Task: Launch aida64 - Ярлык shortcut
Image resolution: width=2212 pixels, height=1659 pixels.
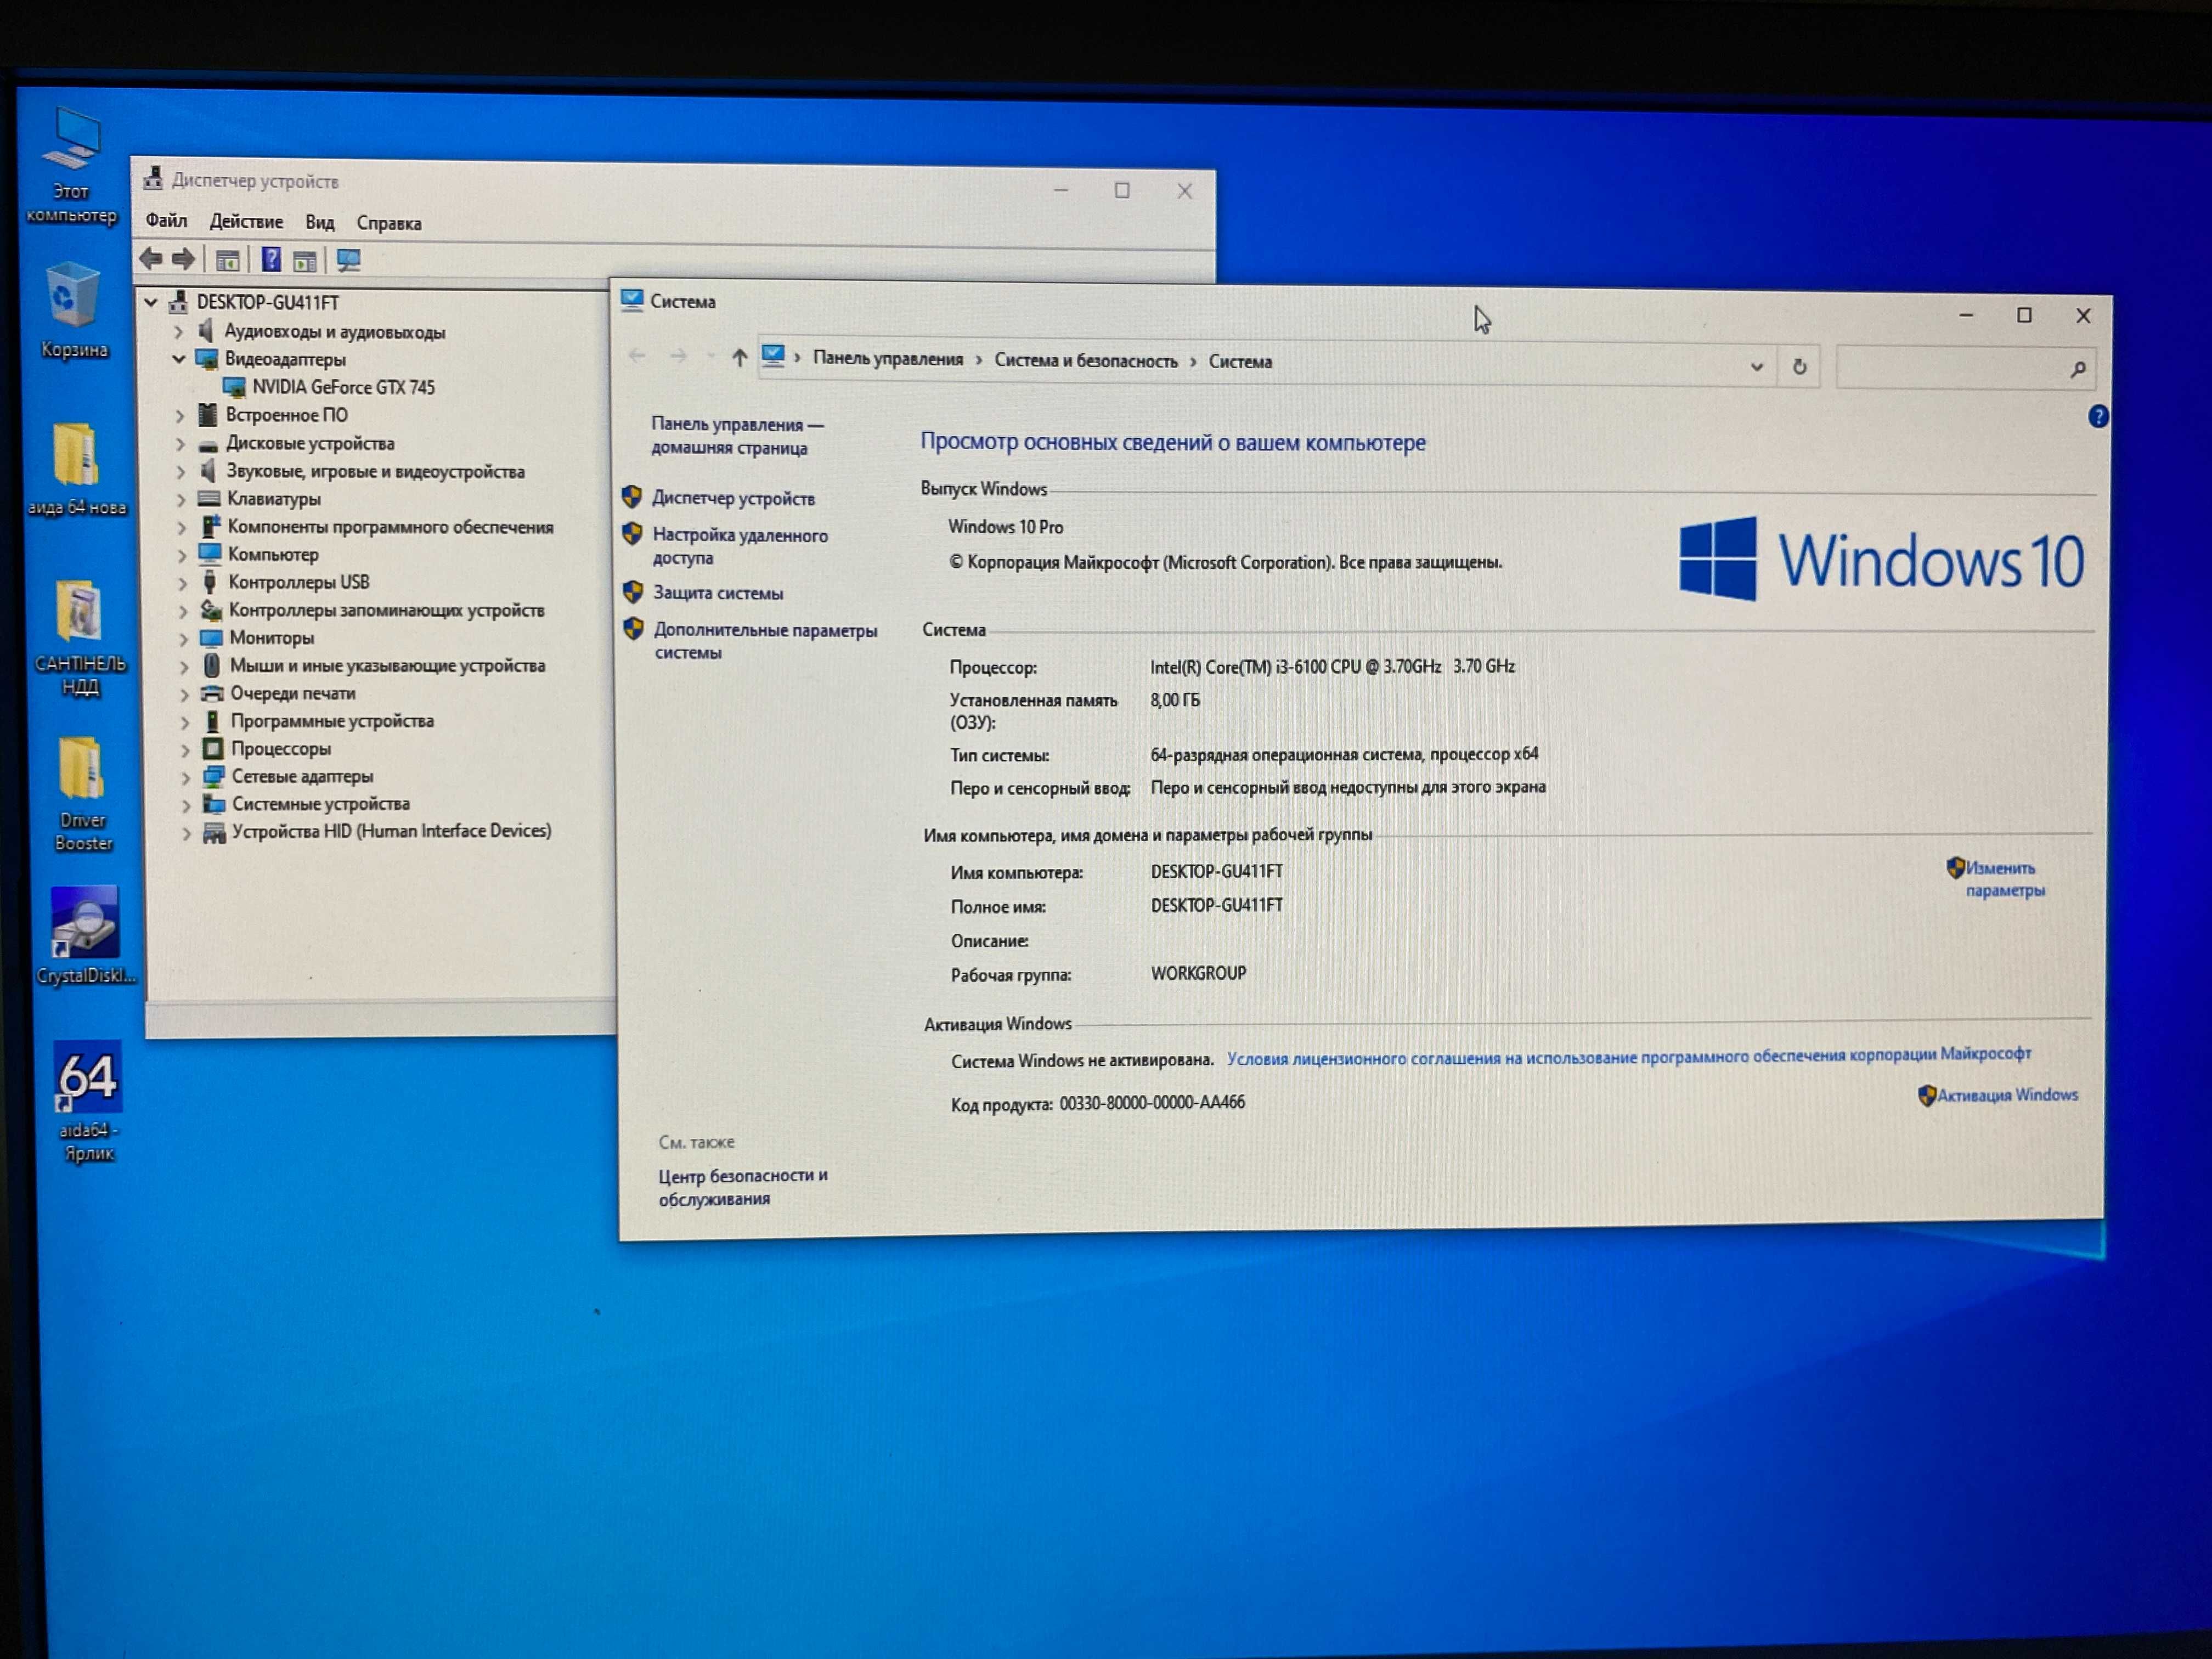Action: coord(88,1101)
